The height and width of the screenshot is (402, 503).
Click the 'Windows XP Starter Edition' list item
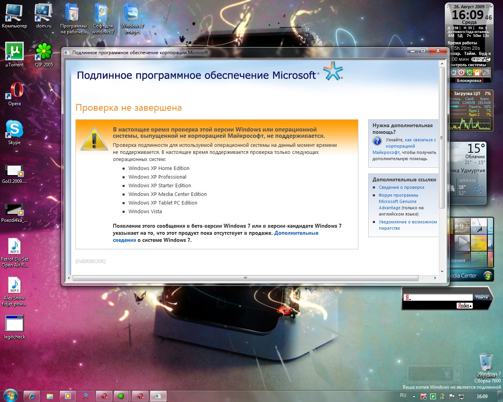(160, 185)
